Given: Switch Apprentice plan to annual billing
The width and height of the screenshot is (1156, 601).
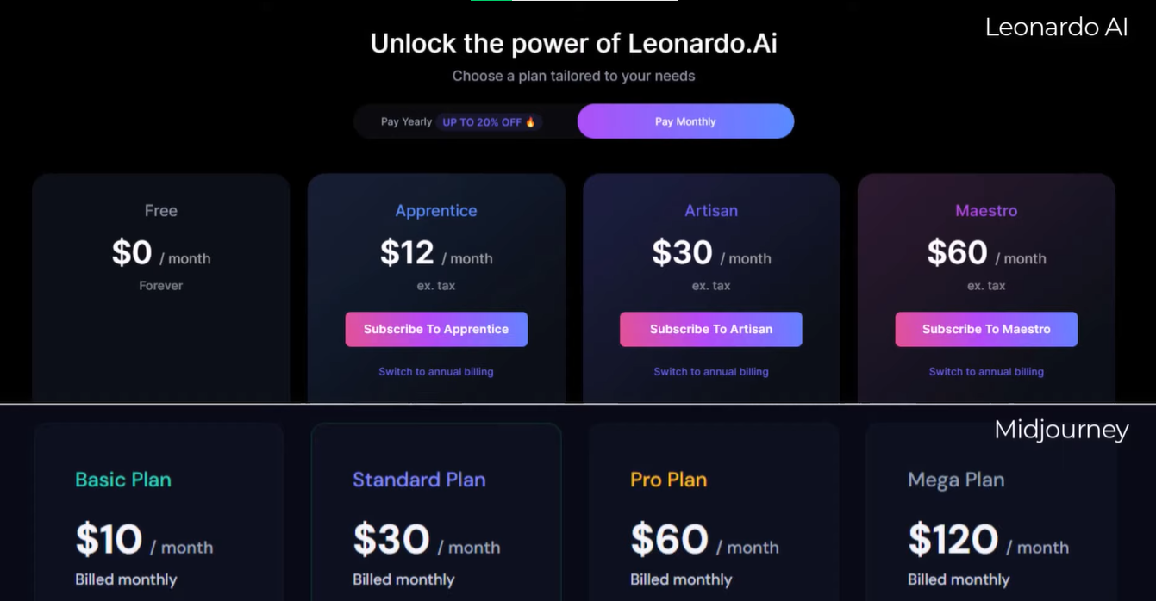Looking at the screenshot, I should click(x=436, y=372).
